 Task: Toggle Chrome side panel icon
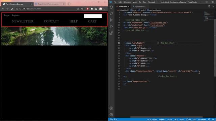pos(96,9)
